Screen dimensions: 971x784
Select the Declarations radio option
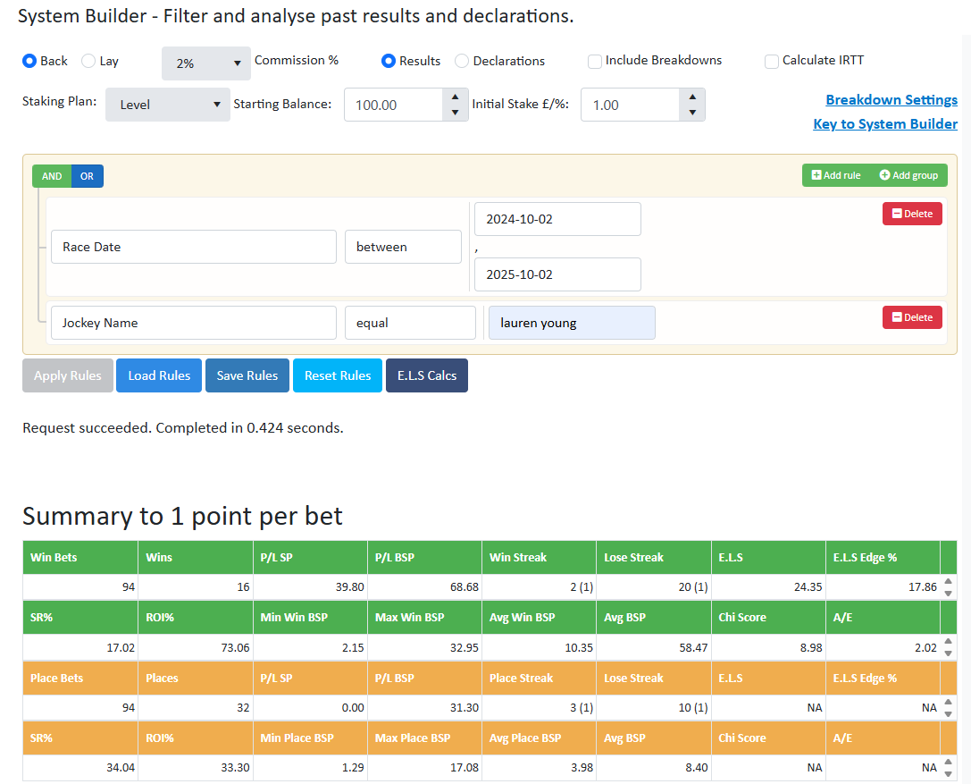pyautogui.click(x=462, y=61)
